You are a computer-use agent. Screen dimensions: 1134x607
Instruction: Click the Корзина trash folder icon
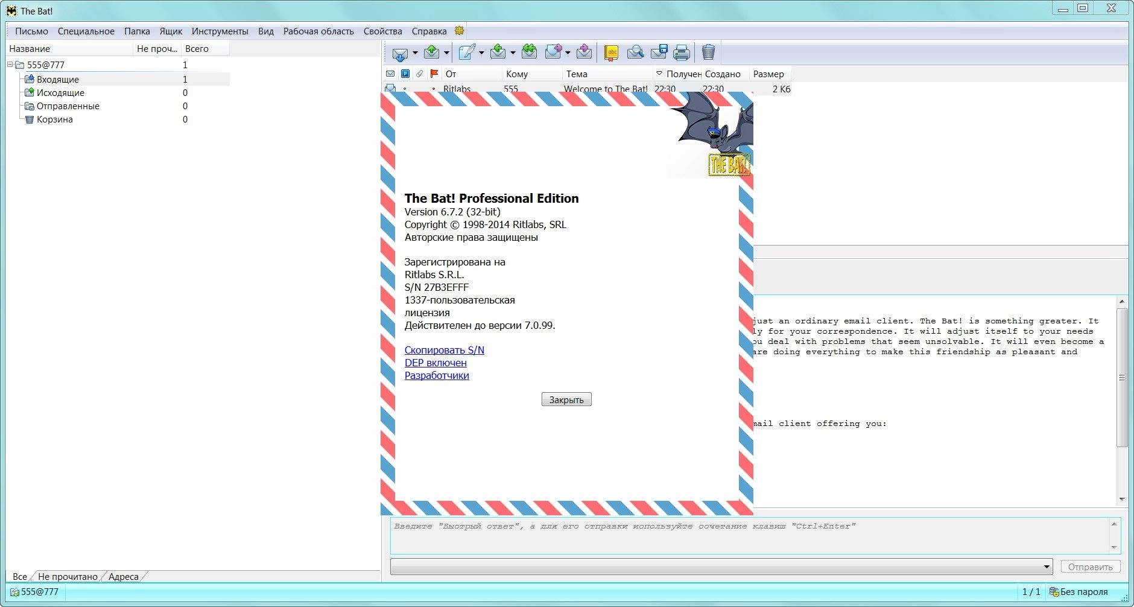pyautogui.click(x=29, y=119)
